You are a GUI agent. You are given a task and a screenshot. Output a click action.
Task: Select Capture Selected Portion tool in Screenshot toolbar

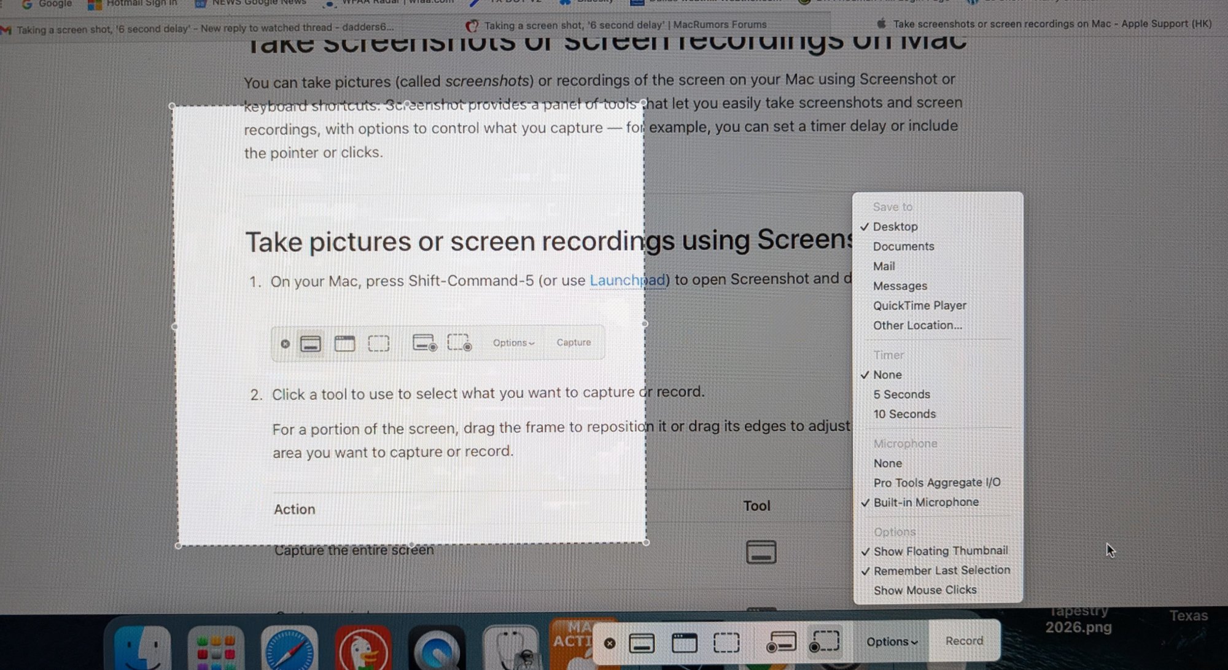(x=726, y=643)
